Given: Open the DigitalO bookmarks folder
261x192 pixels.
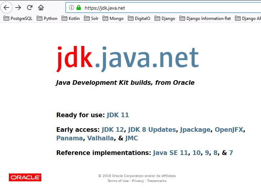Looking at the screenshot, I should pyautogui.click(x=139, y=18).
